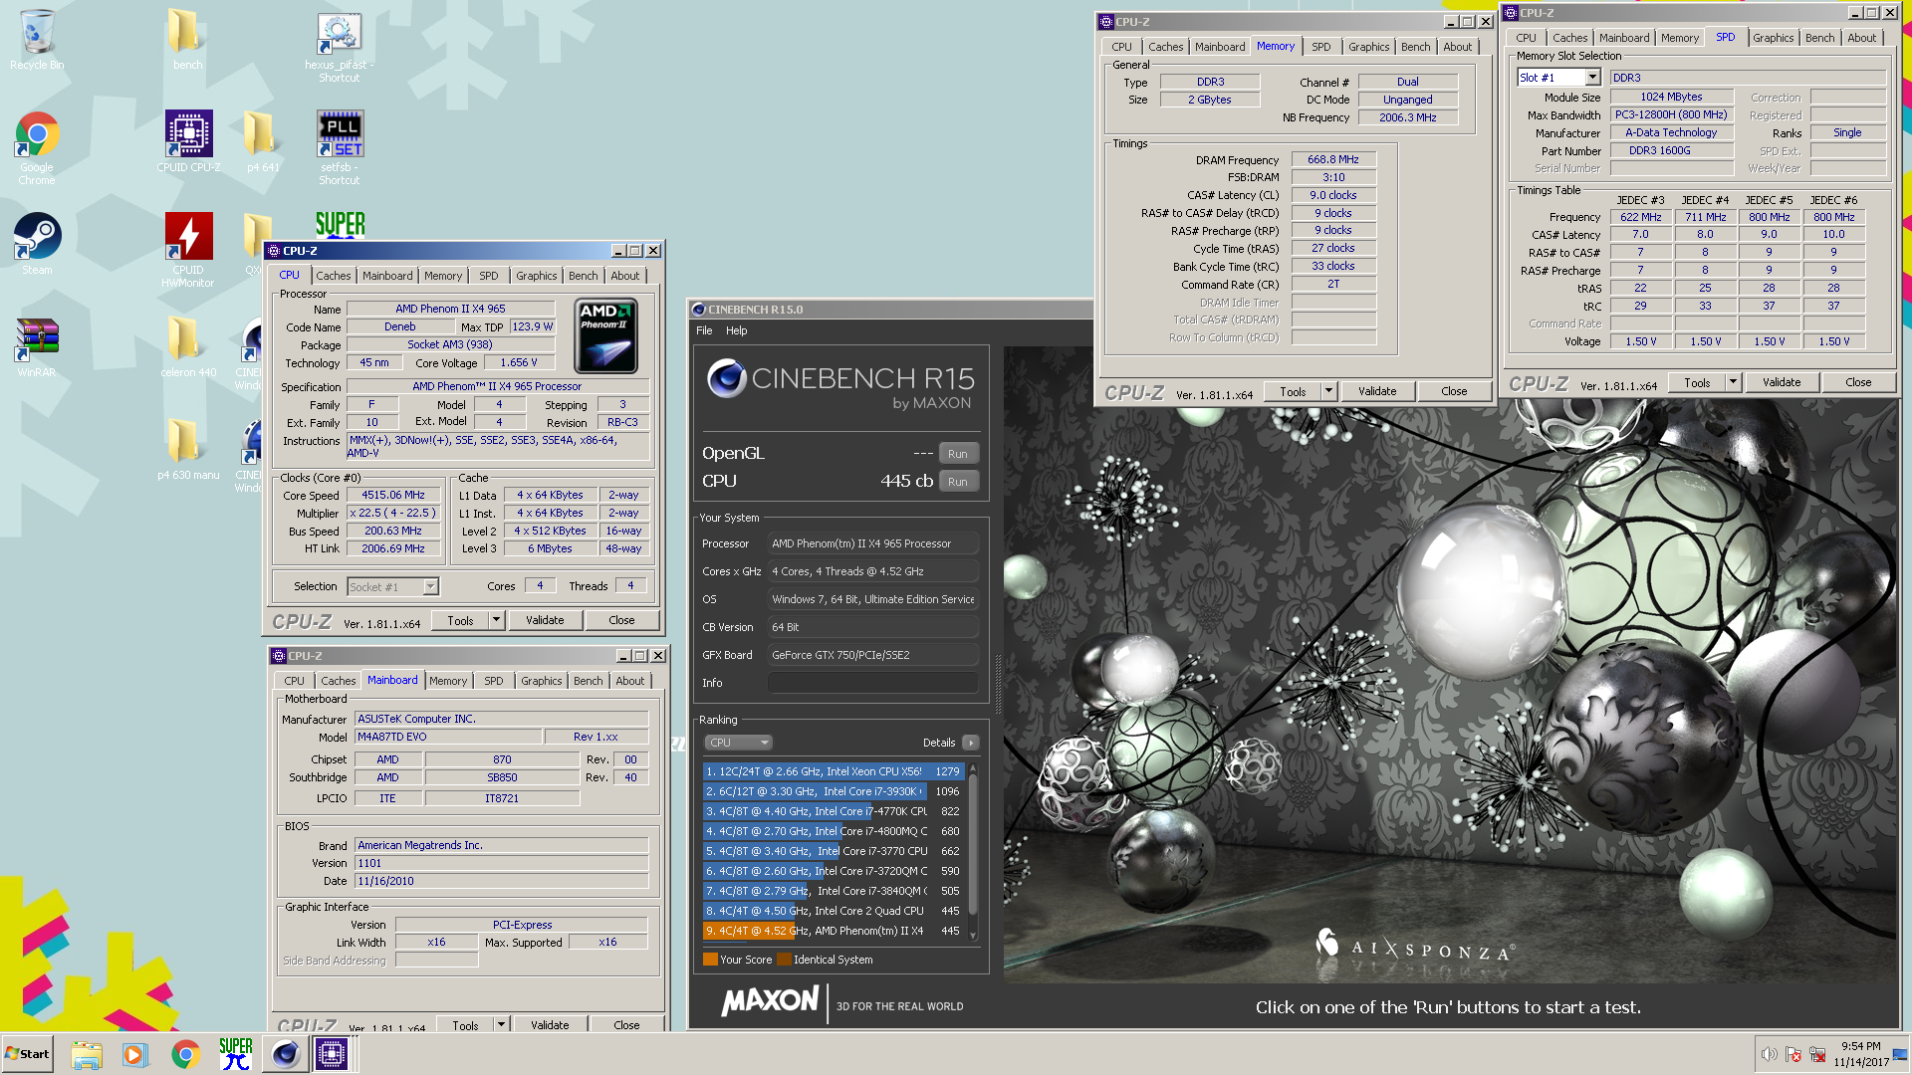
Task: Click the Part Number value DDR3 1600G
Action: click(x=1671, y=150)
